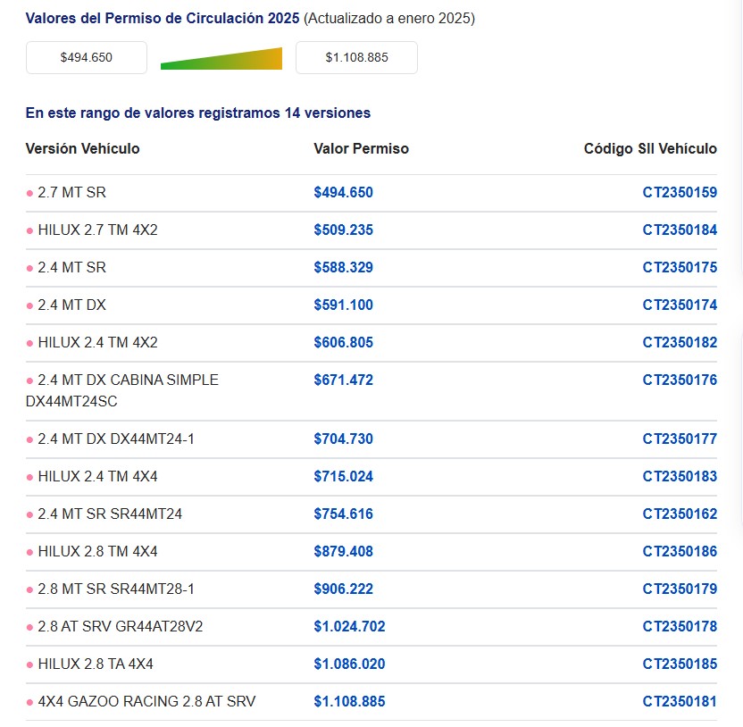Select permit value $588.329
The image size is (743, 727).
tap(343, 268)
